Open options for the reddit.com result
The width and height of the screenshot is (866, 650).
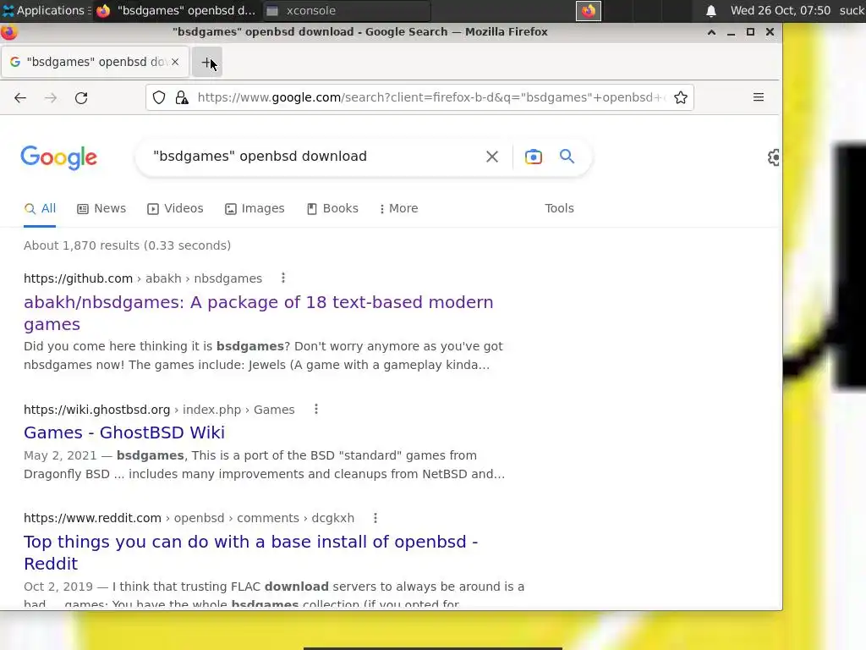375,518
